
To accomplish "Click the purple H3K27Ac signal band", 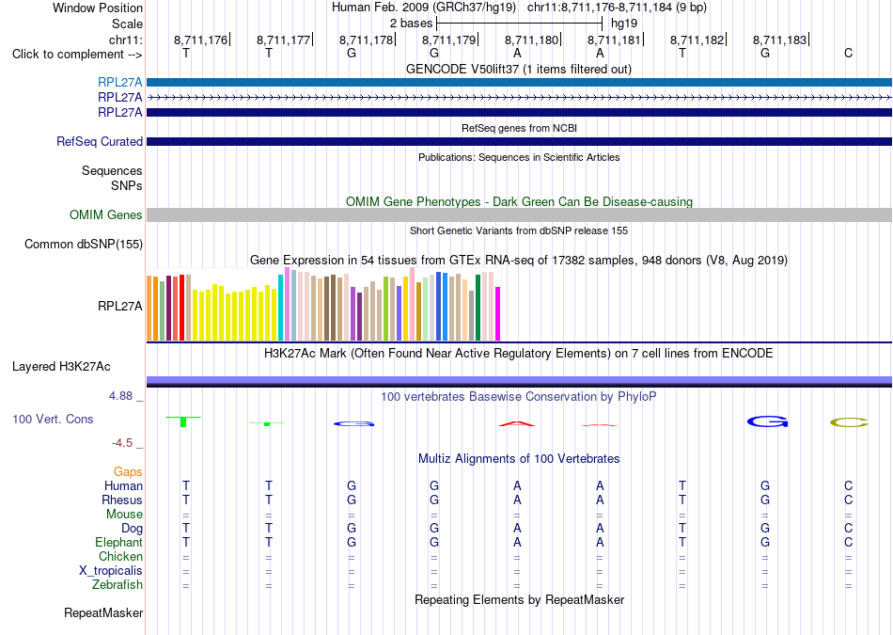I will coord(519,381).
